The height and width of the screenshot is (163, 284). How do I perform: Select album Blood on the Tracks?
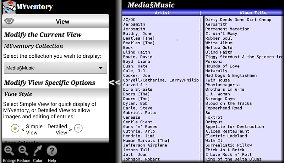229,103
